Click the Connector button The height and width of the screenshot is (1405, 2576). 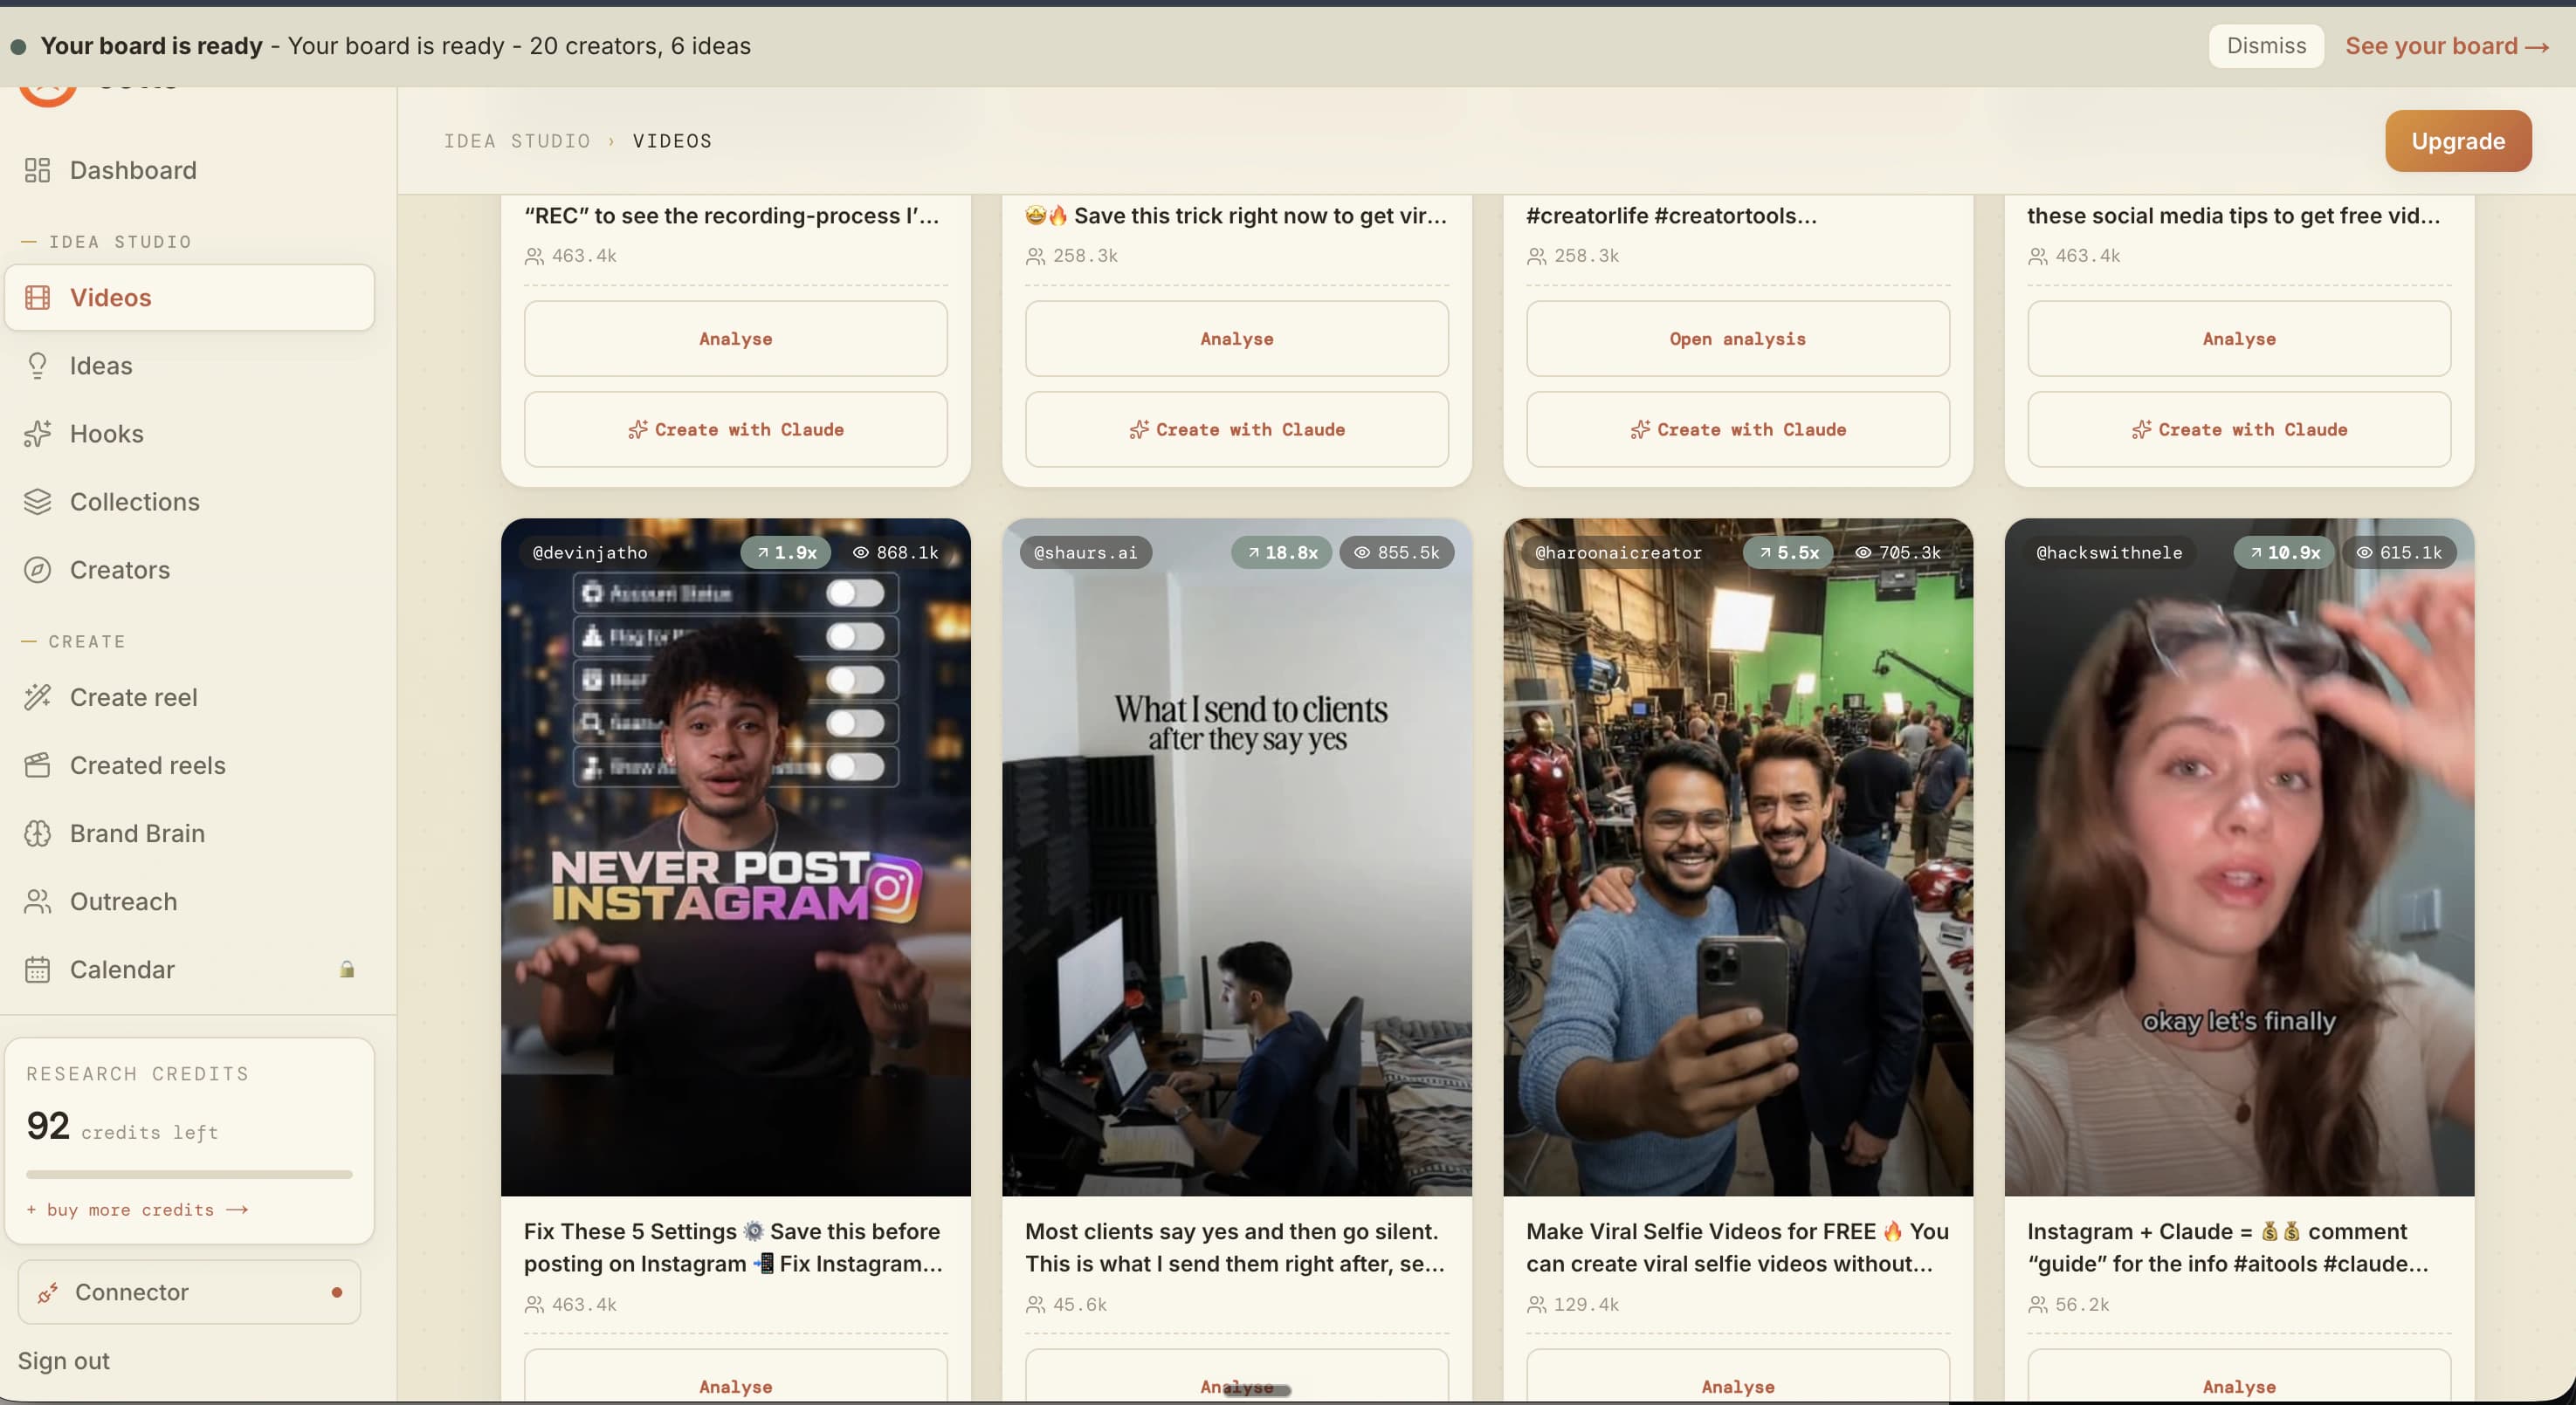pyautogui.click(x=189, y=1293)
